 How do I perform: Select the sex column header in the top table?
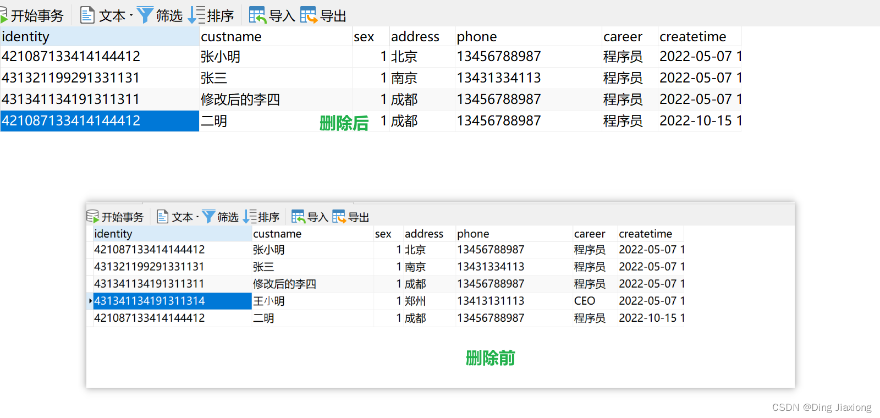371,36
